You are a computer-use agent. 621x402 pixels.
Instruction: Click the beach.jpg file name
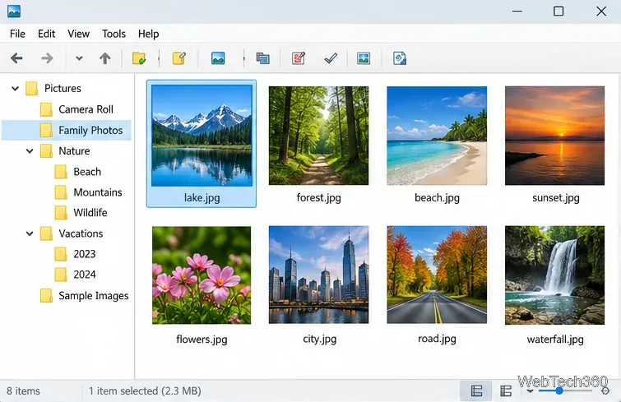pyautogui.click(x=437, y=198)
